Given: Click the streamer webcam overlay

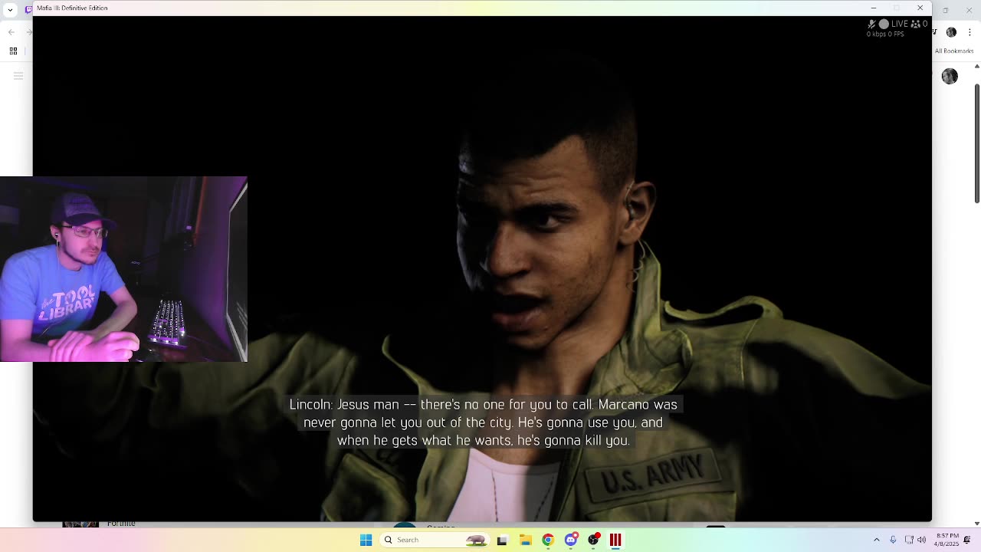Looking at the screenshot, I should point(123,269).
